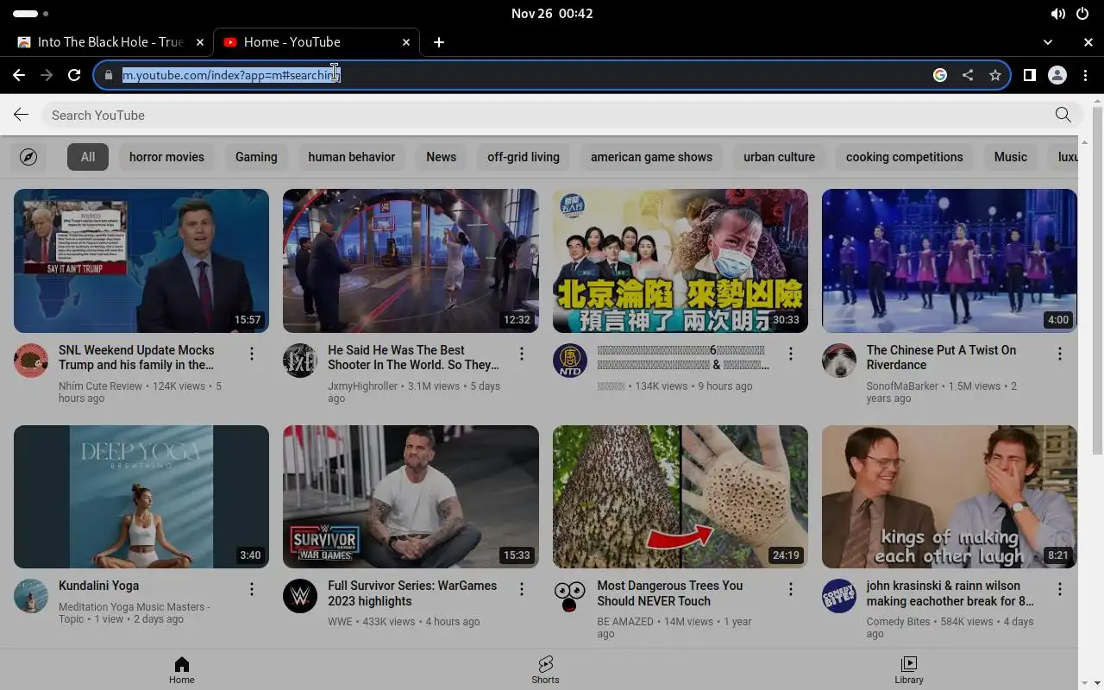
Task: Open Comedy Bites channel avatar
Action: pyautogui.click(x=839, y=596)
